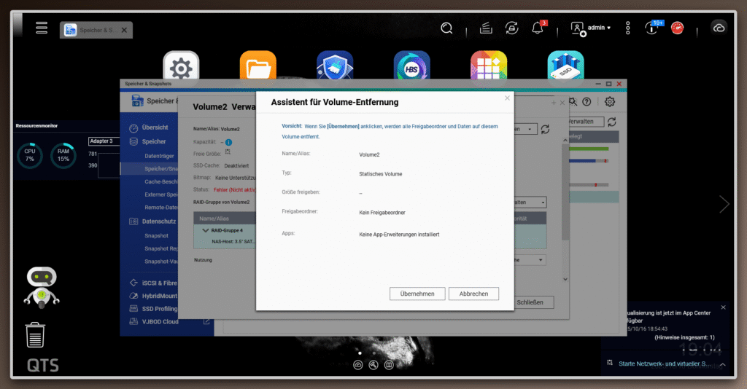Select Übersicht in the storage sidebar
Screen dimensions: 747x389
155,127
